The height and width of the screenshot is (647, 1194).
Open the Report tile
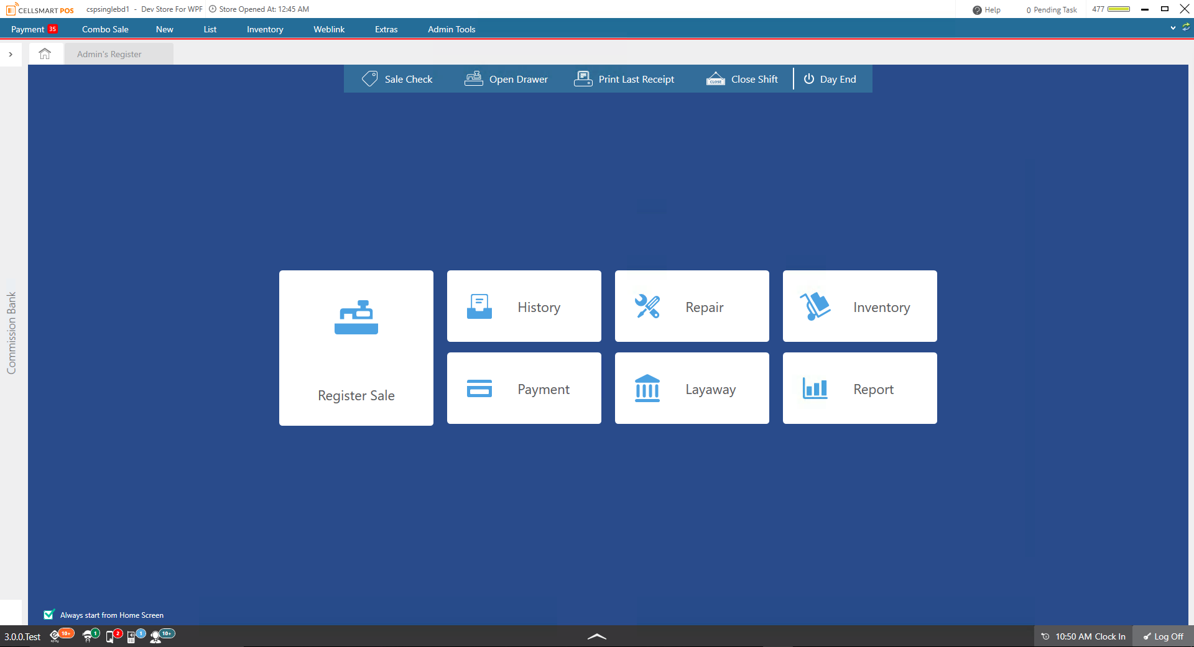pos(859,388)
